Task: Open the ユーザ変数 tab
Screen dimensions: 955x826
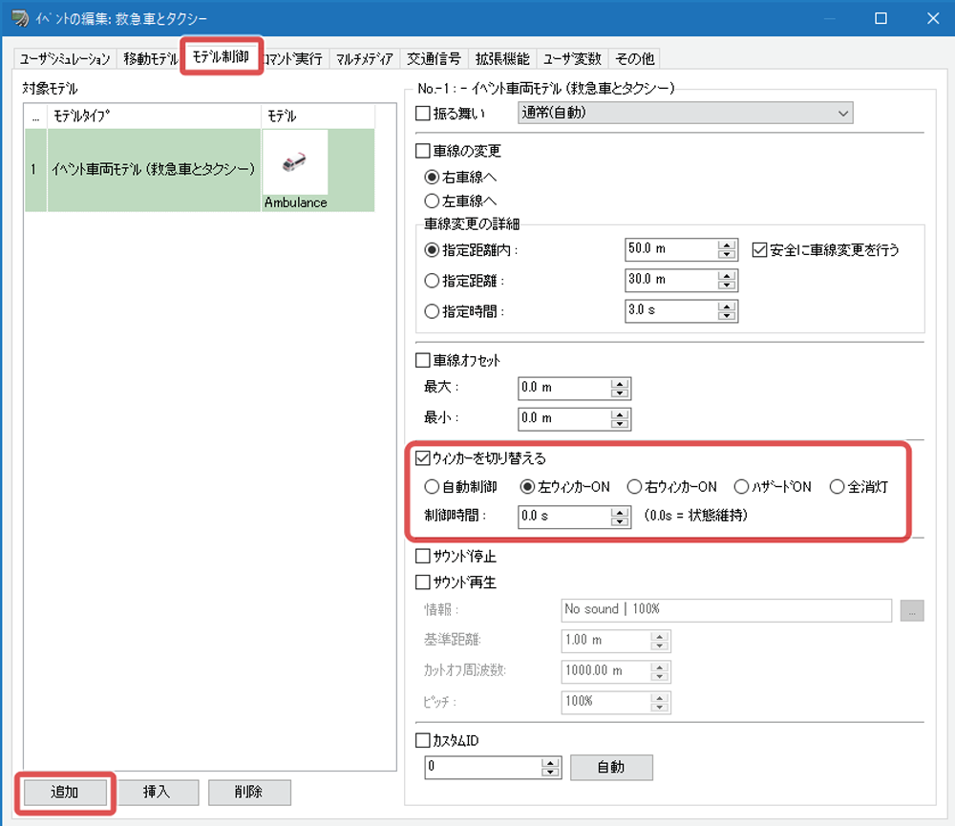Action: pyautogui.click(x=572, y=58)
